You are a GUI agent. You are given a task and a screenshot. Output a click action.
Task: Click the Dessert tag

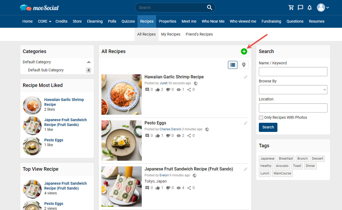[x=318, y=159]
